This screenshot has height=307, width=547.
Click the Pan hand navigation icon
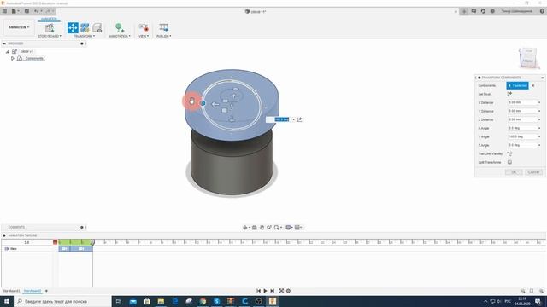pyautogui.click(x=262, y=228)
